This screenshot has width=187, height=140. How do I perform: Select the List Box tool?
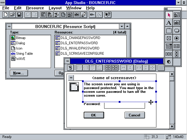tap(176, 46)
